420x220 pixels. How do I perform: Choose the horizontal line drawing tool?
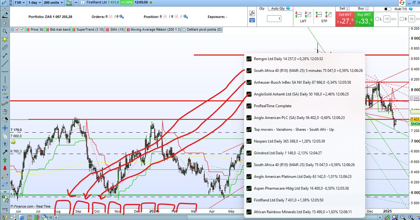coord(5,72)
